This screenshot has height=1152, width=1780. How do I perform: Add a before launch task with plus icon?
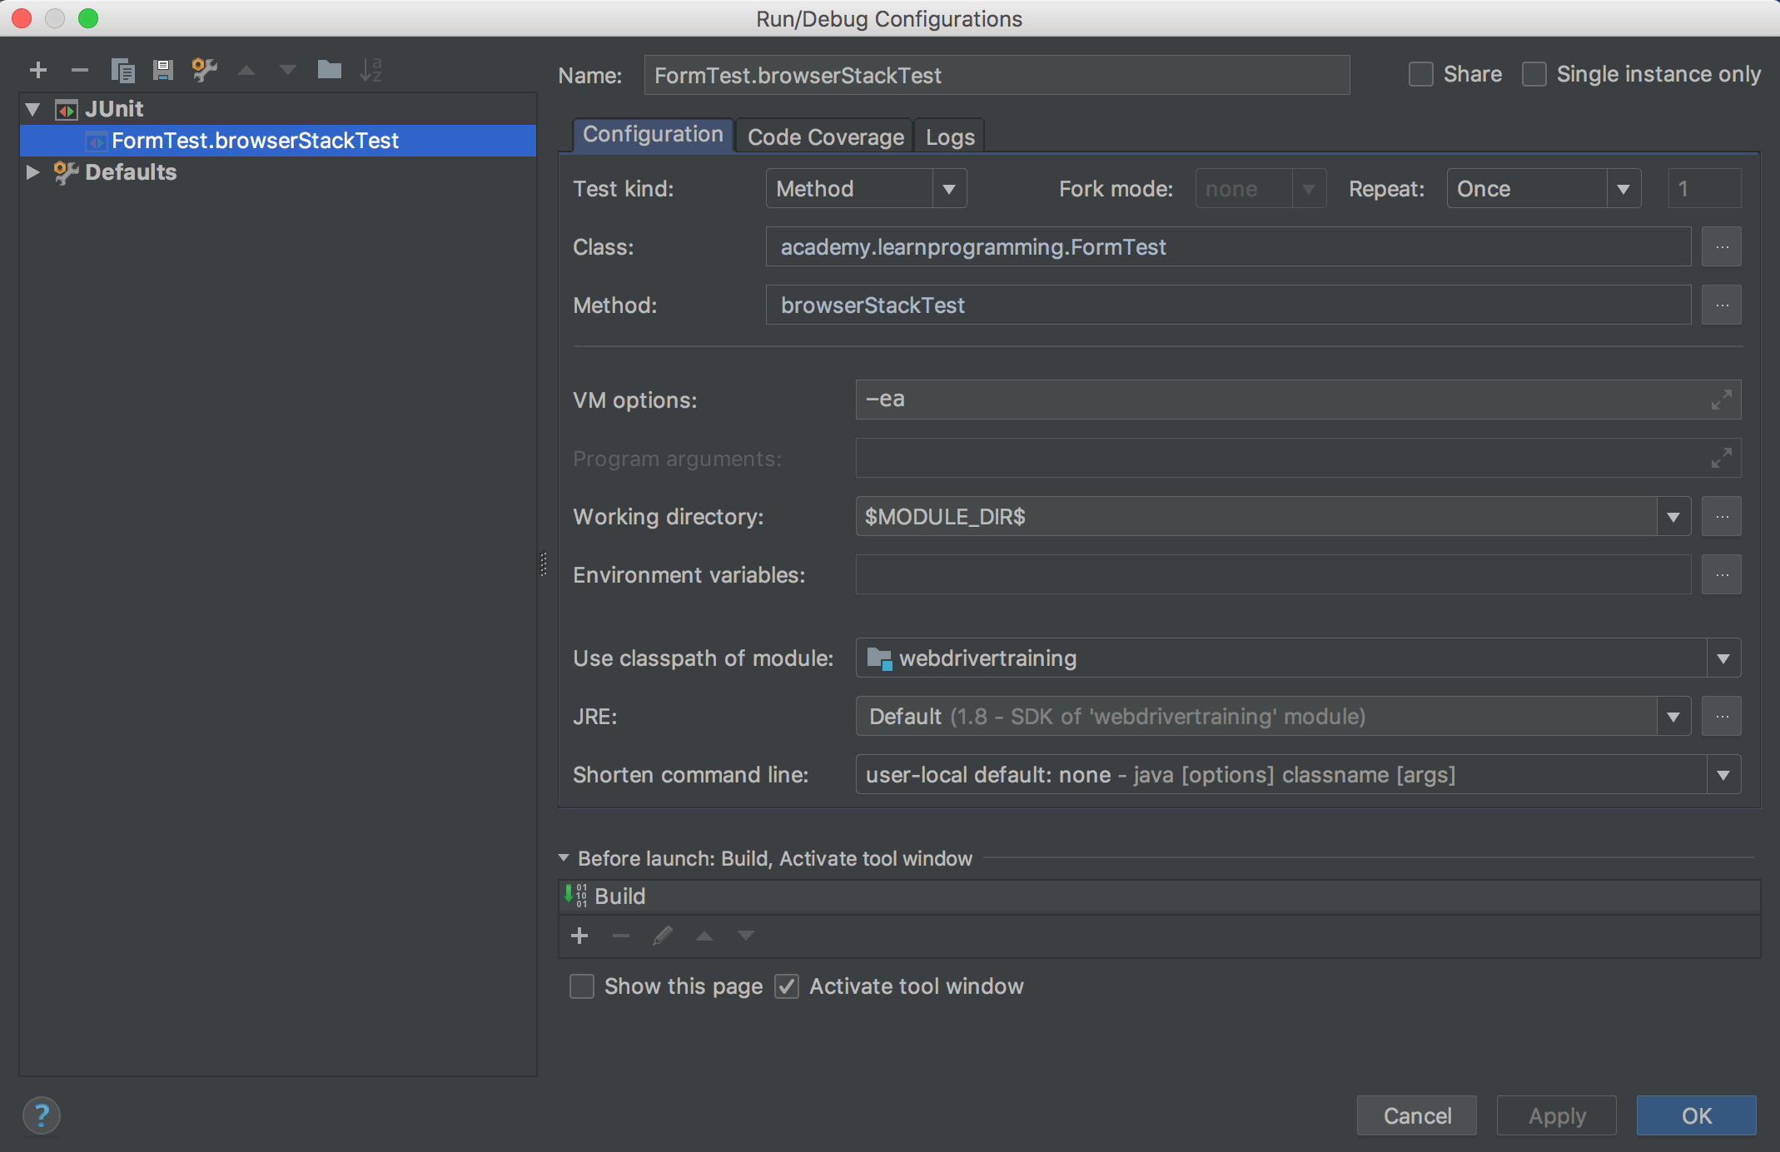579,936
